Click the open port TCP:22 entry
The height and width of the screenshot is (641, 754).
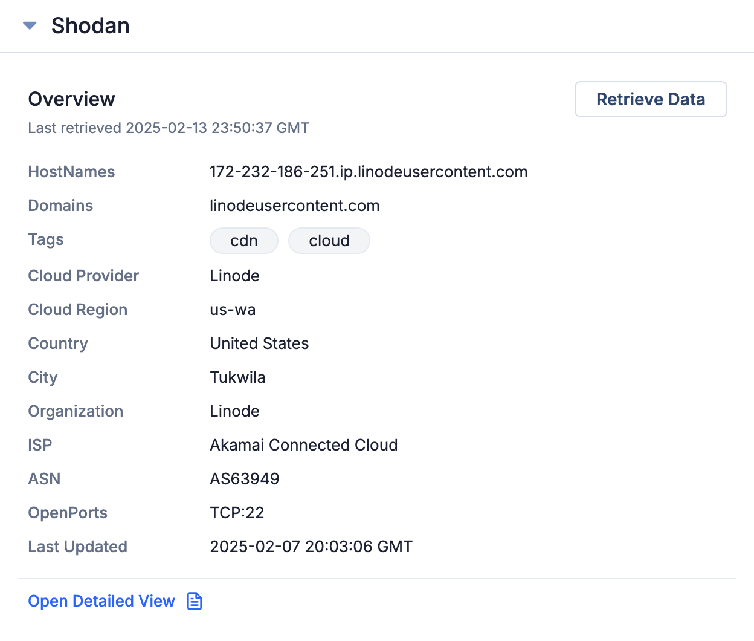click(237, 512)
